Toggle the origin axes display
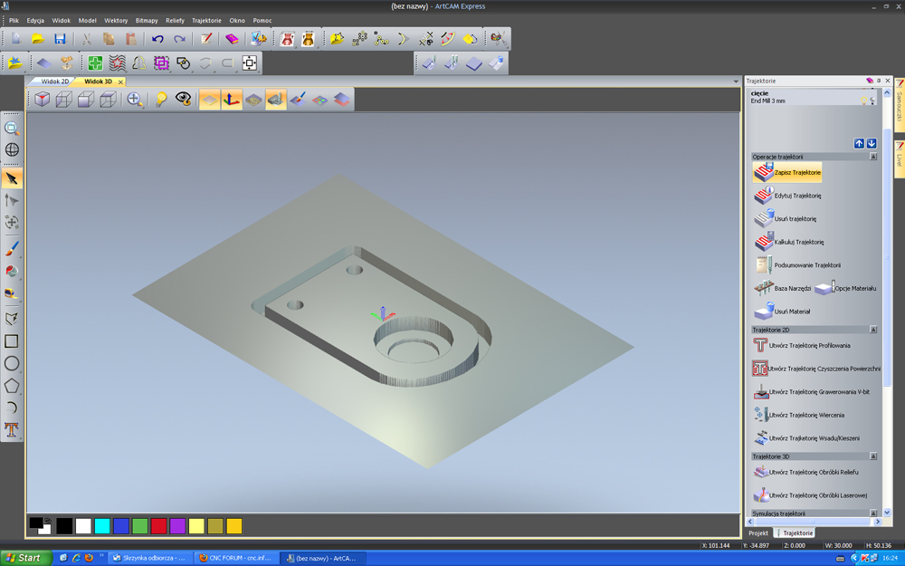This screenshot has height=566, width=905. (x=232, y=100)
